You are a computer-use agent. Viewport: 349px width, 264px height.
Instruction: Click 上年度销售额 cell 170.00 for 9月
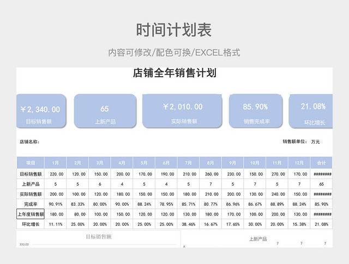pos(233,214)
